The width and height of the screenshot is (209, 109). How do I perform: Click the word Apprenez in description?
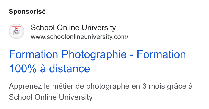coord(25,87)
